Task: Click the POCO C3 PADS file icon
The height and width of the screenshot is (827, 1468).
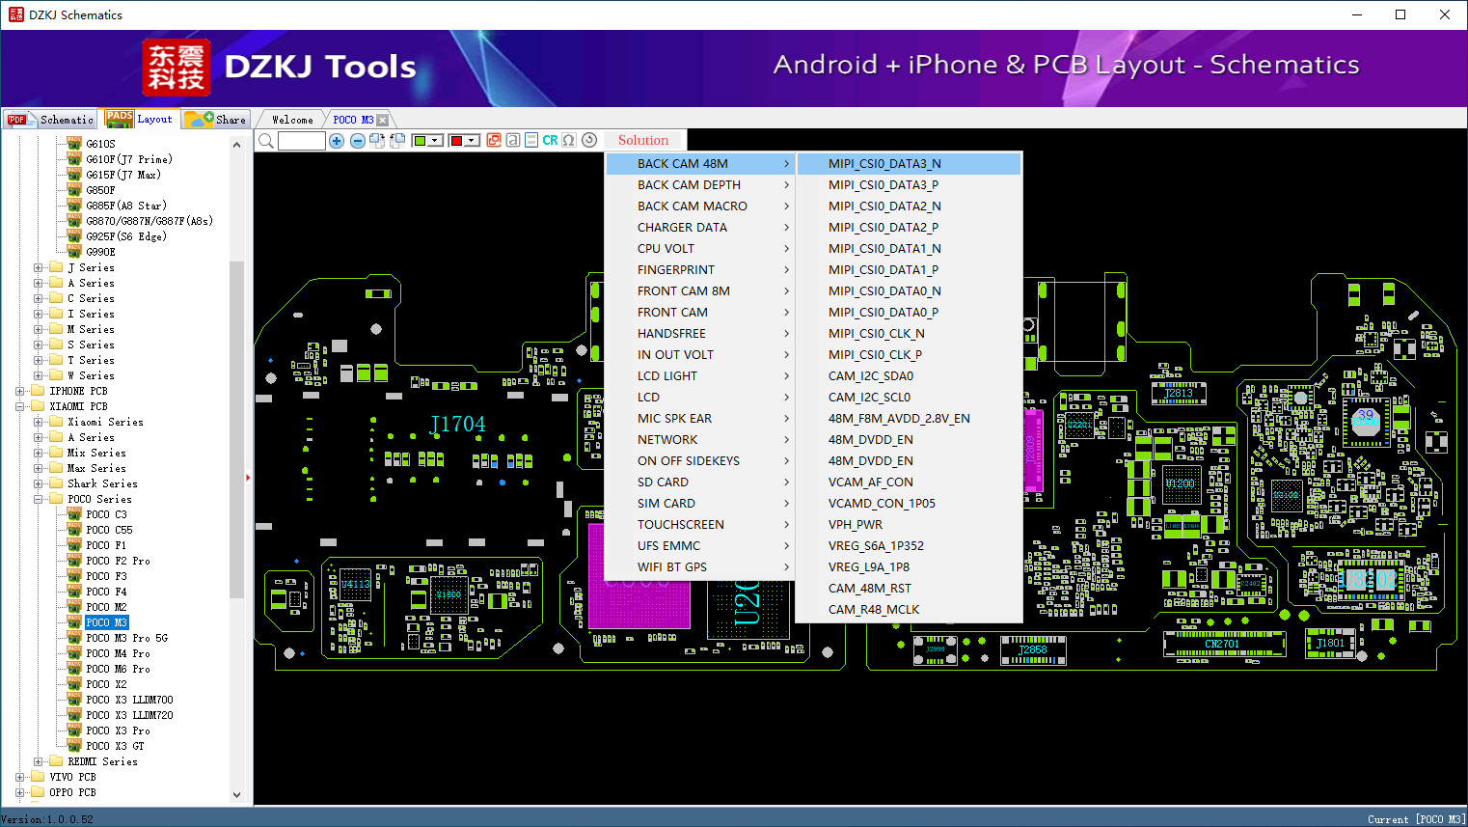Action: click(74, 514)
